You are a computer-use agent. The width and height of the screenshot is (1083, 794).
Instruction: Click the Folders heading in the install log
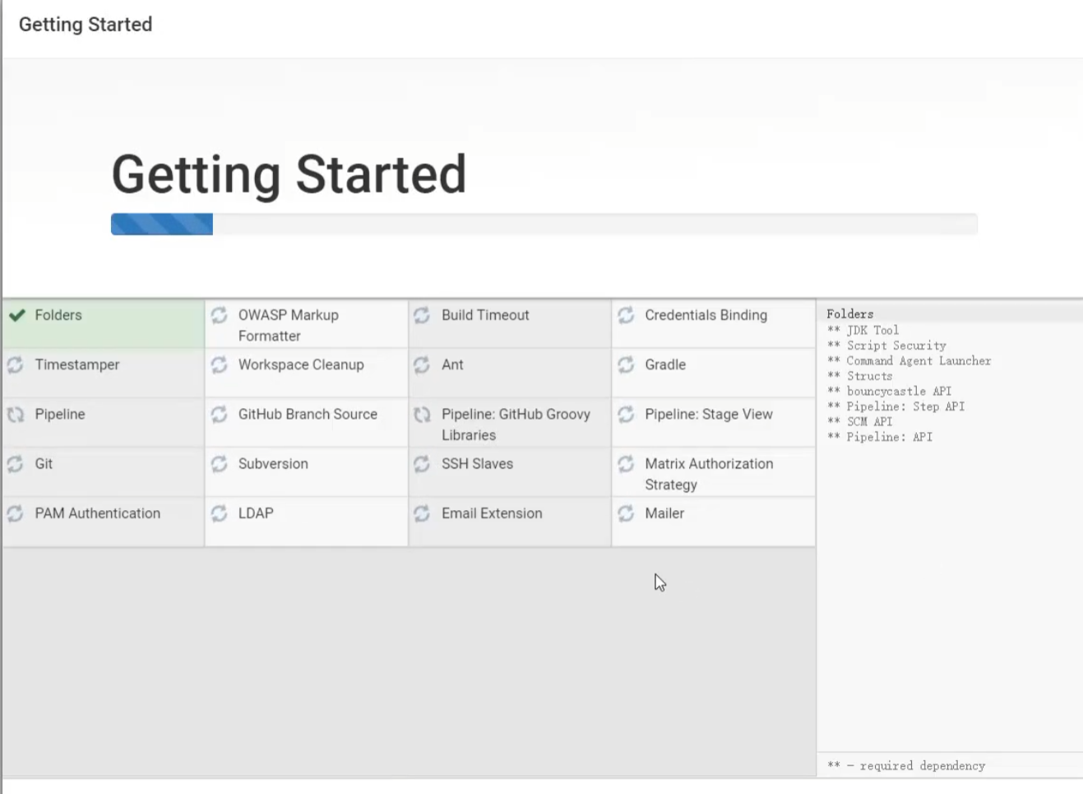850,314
